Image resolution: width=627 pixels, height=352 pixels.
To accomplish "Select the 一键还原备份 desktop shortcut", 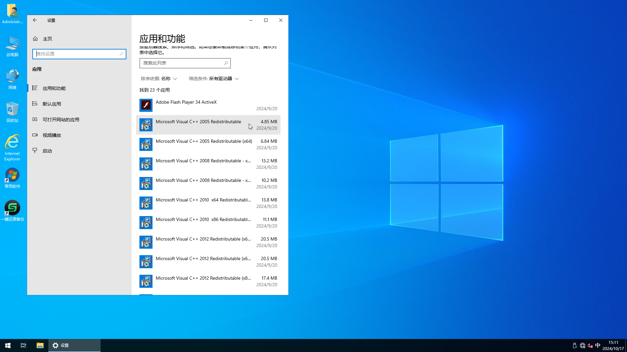I will [12, 211].
